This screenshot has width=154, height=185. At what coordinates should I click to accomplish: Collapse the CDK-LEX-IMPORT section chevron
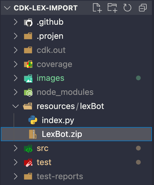(7, 8)
